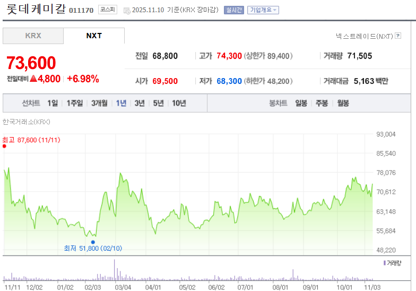Show the 1주일 line chart
Screen dimensions: 416x291
coord(74,103)
